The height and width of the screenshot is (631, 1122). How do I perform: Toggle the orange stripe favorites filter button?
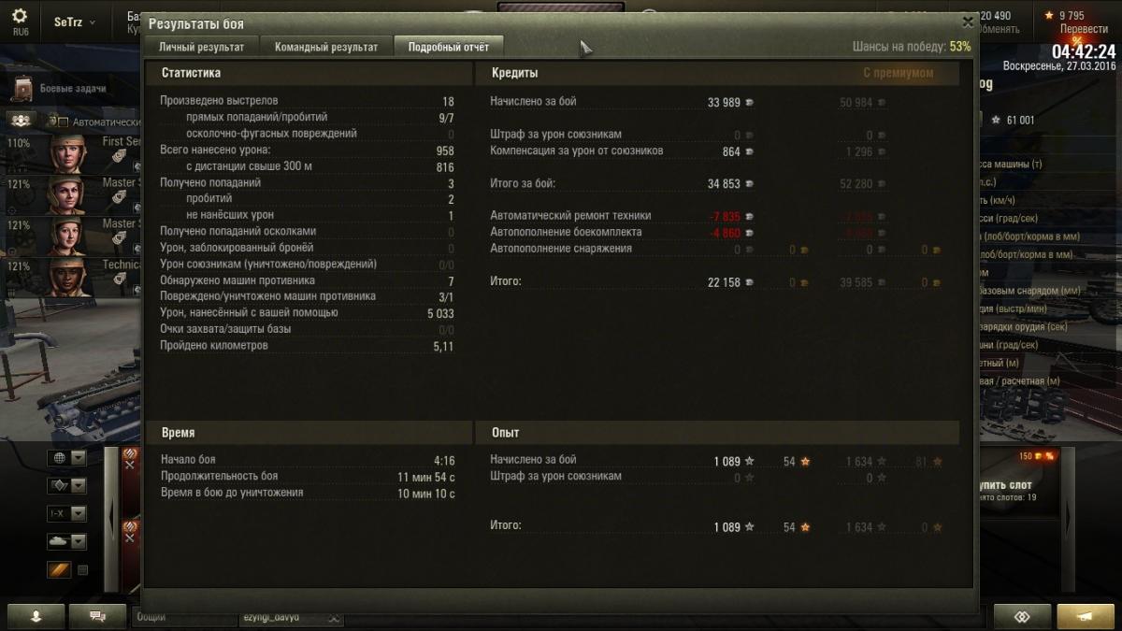59,569
